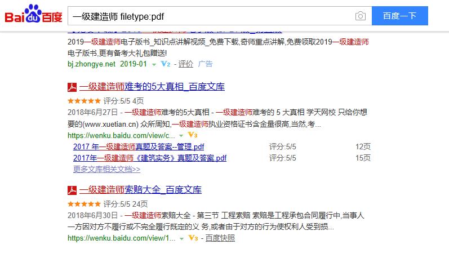Click URL bj.zhongye.net
This screenshot has height=253, width=449.
click(91, 64)
